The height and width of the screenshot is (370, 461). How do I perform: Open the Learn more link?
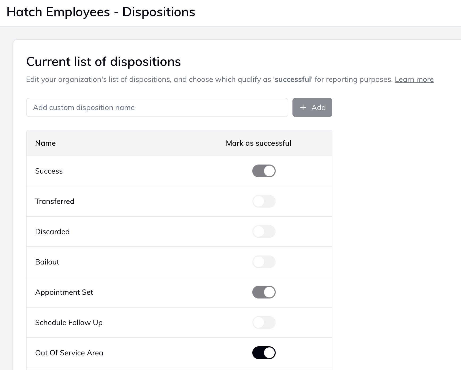click(414, 79)
